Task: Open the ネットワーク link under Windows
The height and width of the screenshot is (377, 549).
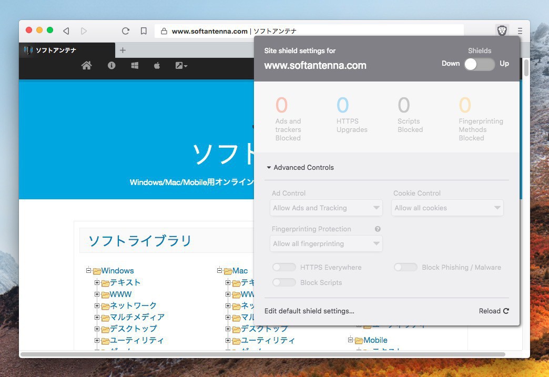Action: (x=134, y=305)
